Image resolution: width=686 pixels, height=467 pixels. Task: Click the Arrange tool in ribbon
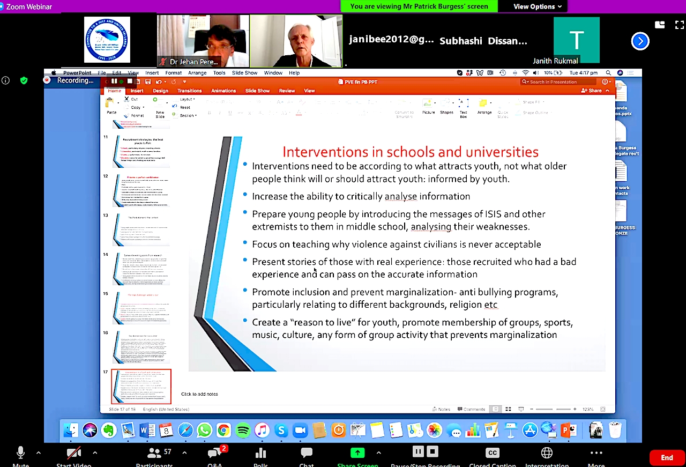click(x=484, y=106)
